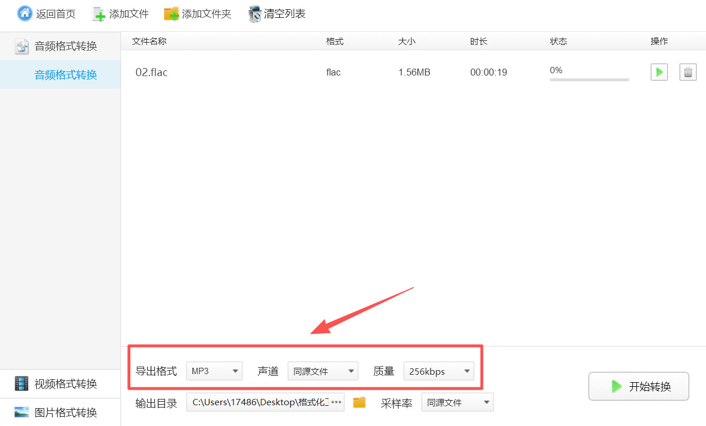Switch to 图片格式转换 section
This screenshot has width=706, height=426.
click(x=61, y=412)
